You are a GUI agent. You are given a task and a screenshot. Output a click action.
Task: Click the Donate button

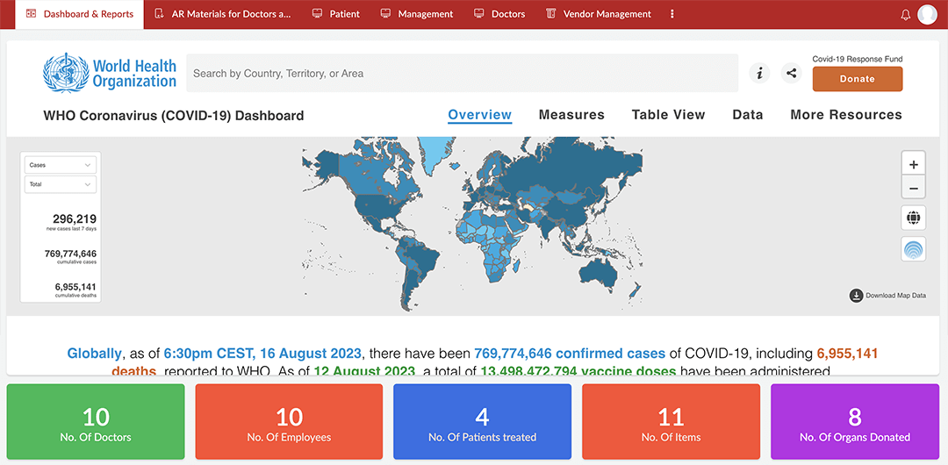858,79
